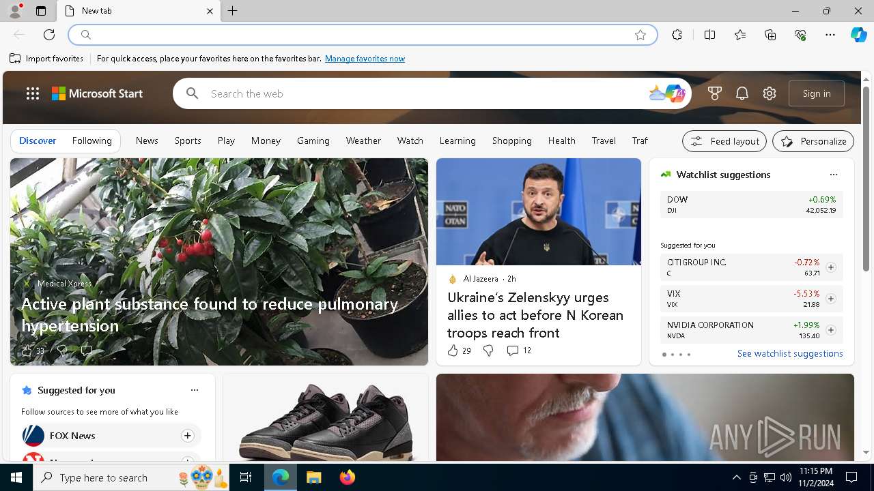Viewport: 874px width, 491px height.
Task: Show hidden system tray icons
Action: (x=737, y=477)
